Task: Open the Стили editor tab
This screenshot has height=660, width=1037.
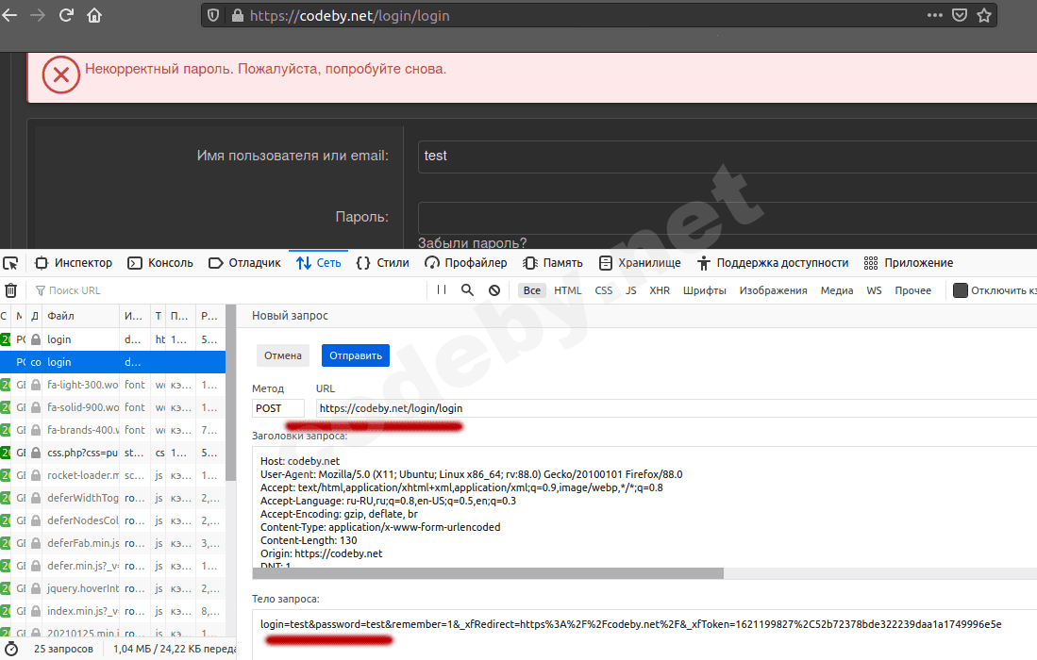Action: click(383, 263)
